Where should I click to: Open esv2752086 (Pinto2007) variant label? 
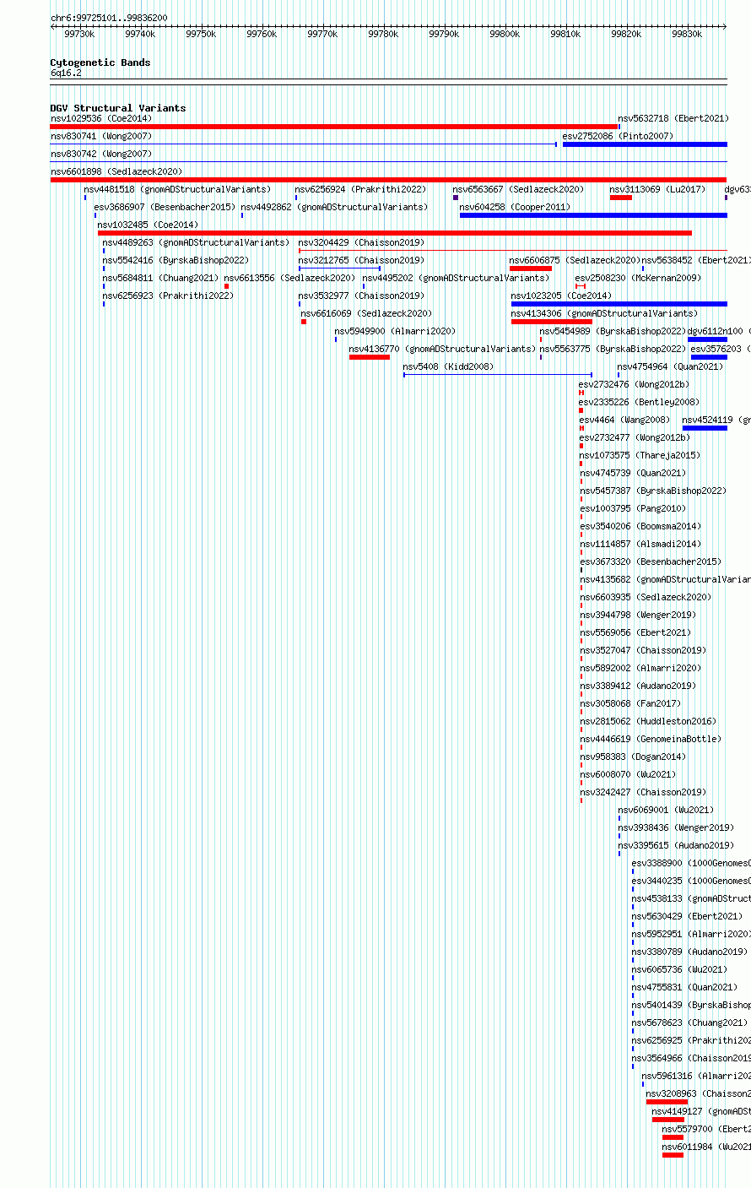[x=618, y=136]
